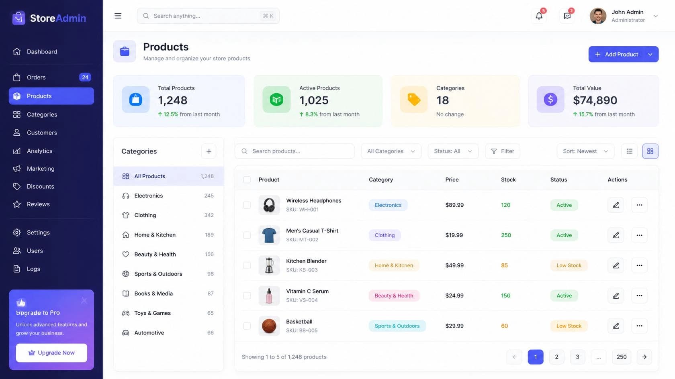
Task: Open more actions for Kitchen Blender
Action: coord(639,265)
